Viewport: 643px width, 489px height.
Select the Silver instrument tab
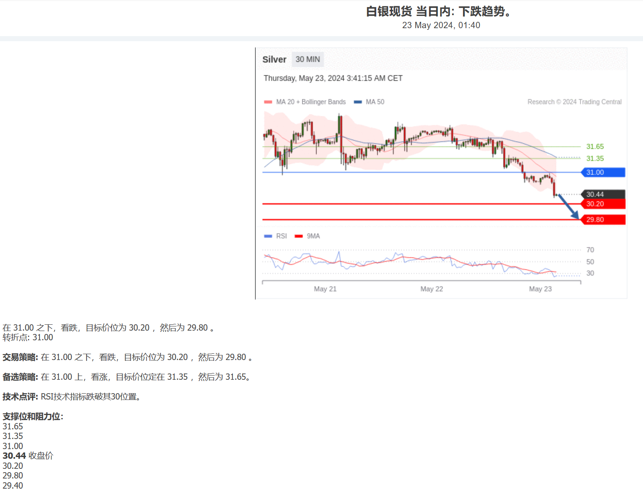pos(274,59)
